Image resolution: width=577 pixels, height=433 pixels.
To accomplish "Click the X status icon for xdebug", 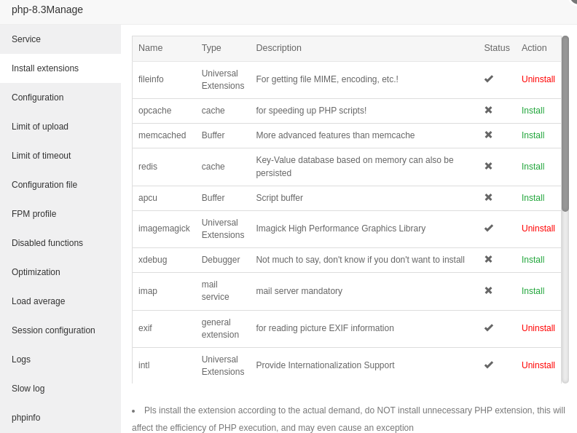I will click(489, 259).
